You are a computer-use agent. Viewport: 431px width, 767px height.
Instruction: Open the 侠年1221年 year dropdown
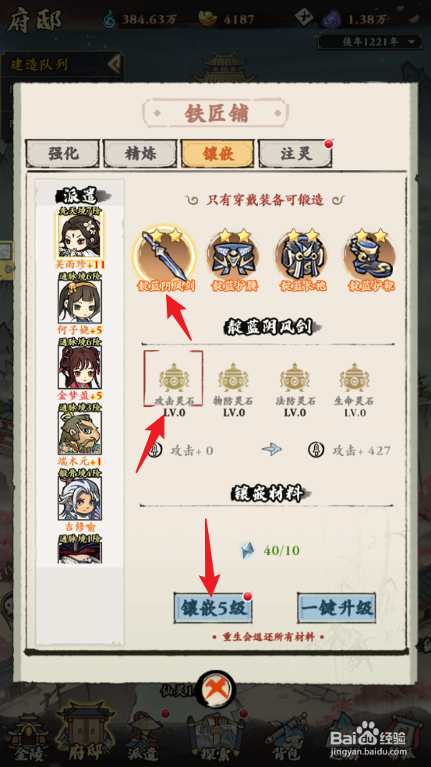(369, 41)
